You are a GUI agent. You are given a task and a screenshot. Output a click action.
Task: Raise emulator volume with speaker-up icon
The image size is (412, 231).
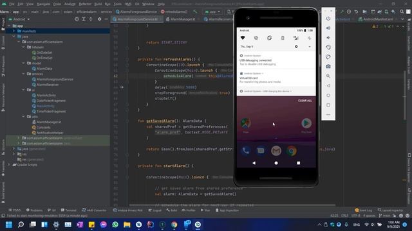coord(328,28)
